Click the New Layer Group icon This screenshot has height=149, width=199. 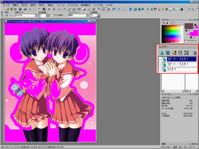tap(187, 53)
